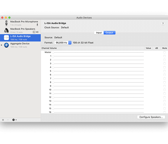168x144 pixels.
Task: Click the speaker volume indicator on MacBook Pro Speakers
Action: click(x=37, y=32)
